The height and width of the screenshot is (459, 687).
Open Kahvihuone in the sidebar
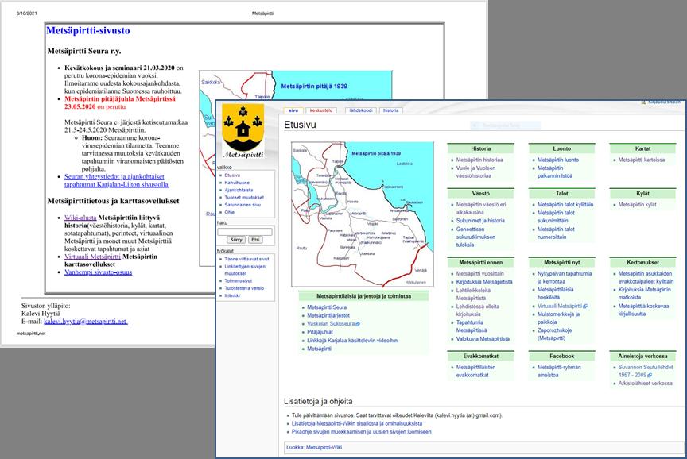(x=237, y=183)
